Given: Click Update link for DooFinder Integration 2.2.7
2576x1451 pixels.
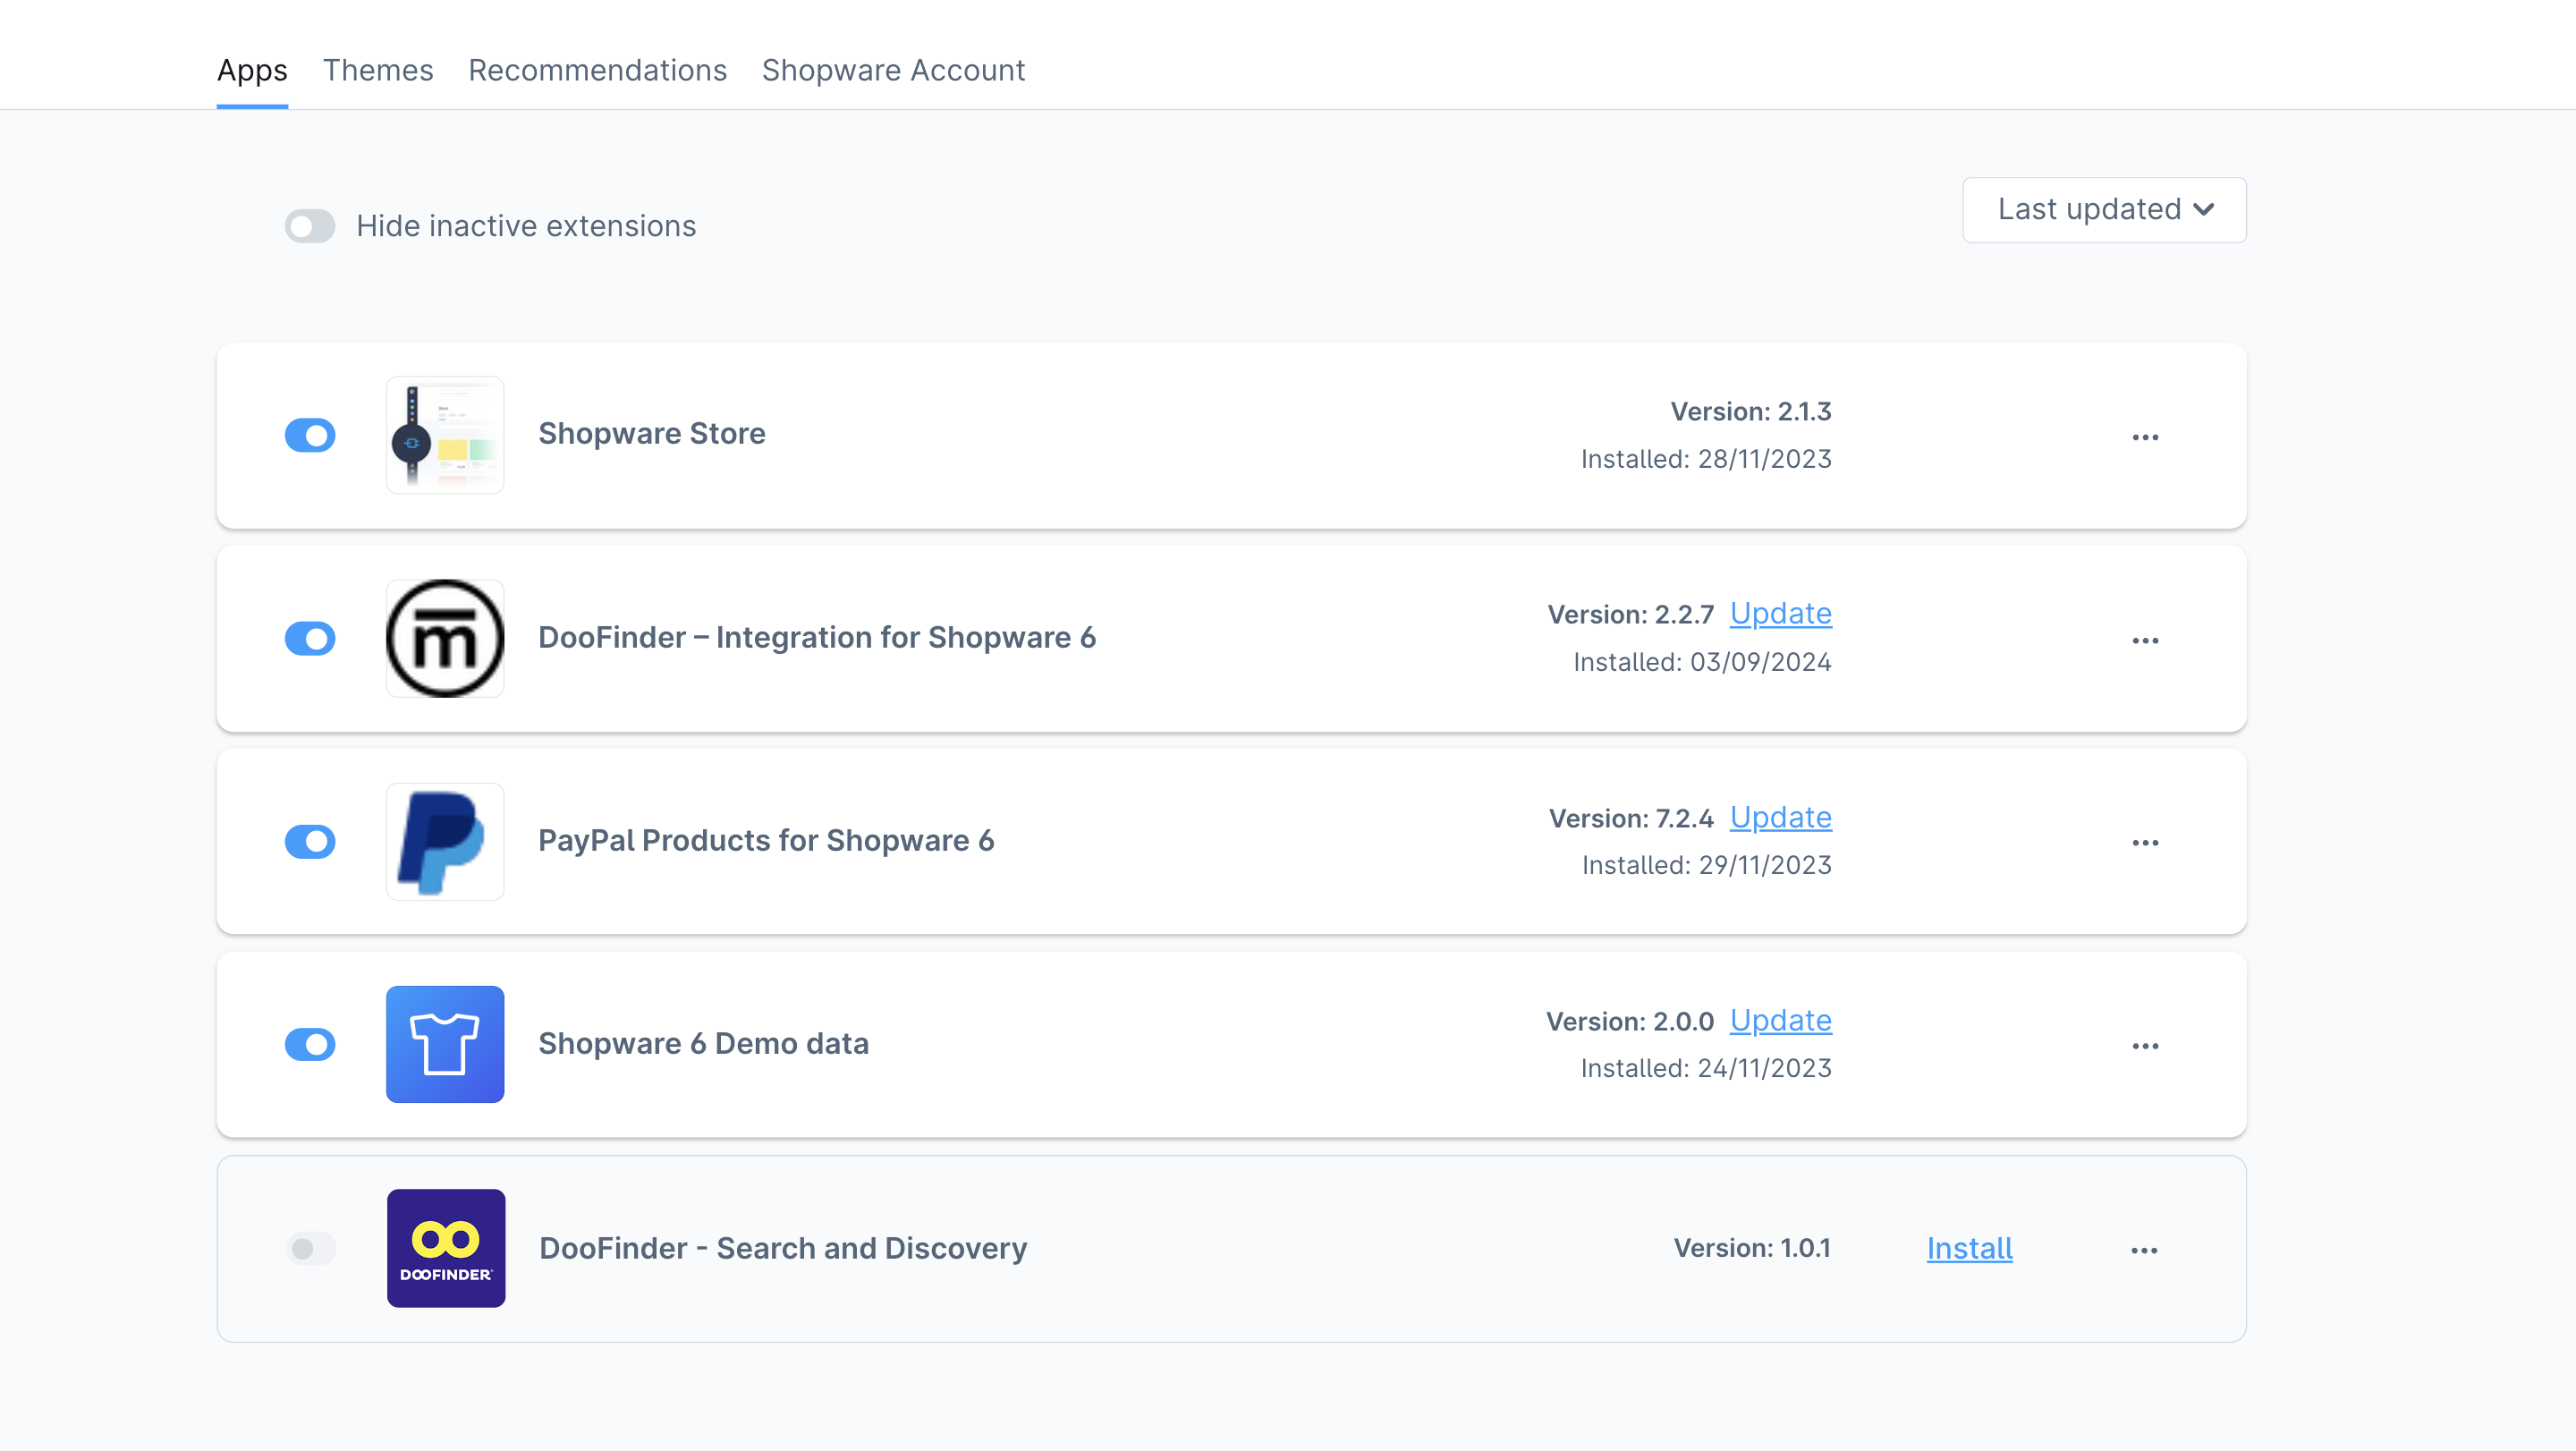Looking at the screenshot, I should pos(1780,613).
